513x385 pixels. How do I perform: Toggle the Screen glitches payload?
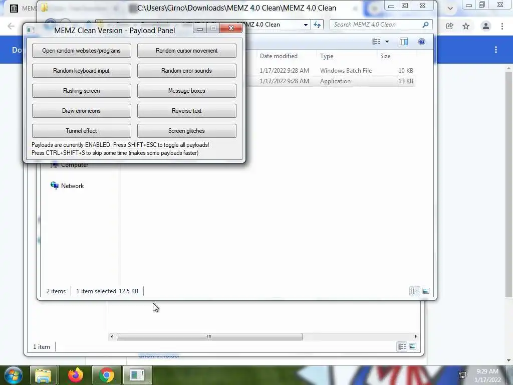coord(186,131)
